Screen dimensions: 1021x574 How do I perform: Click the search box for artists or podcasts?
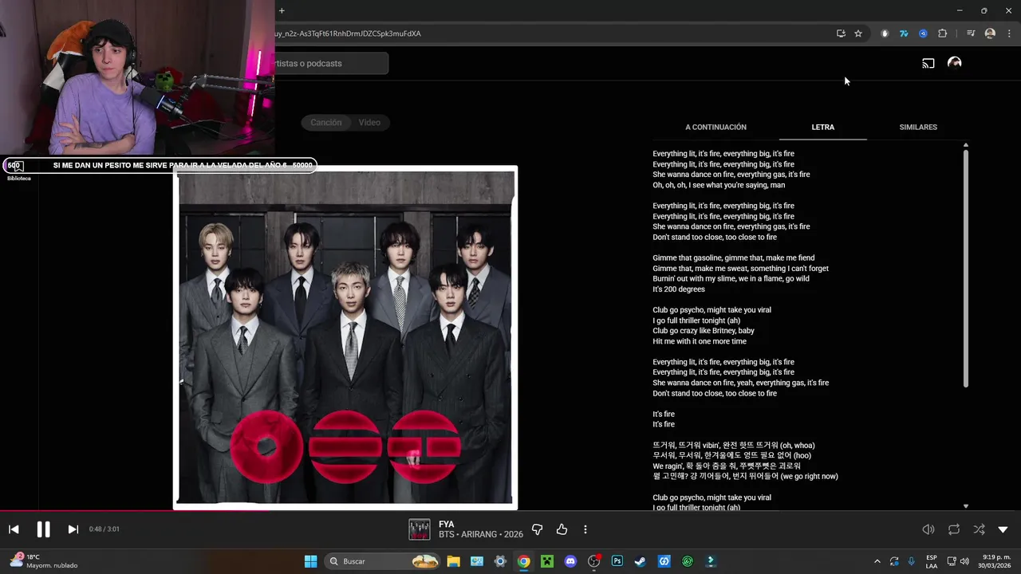pyautogui.click(x=332, y=63)
